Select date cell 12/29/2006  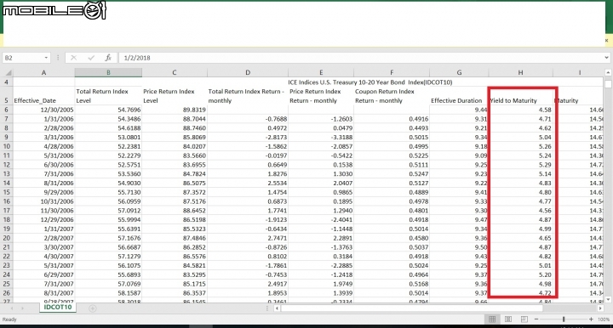(43, 220)
